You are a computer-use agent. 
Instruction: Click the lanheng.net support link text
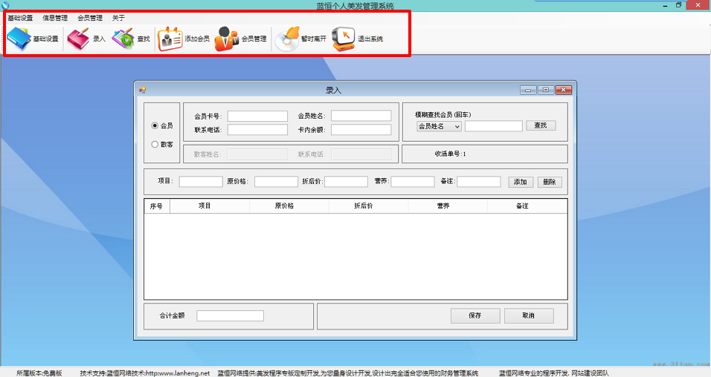click(x=178, y=373)
